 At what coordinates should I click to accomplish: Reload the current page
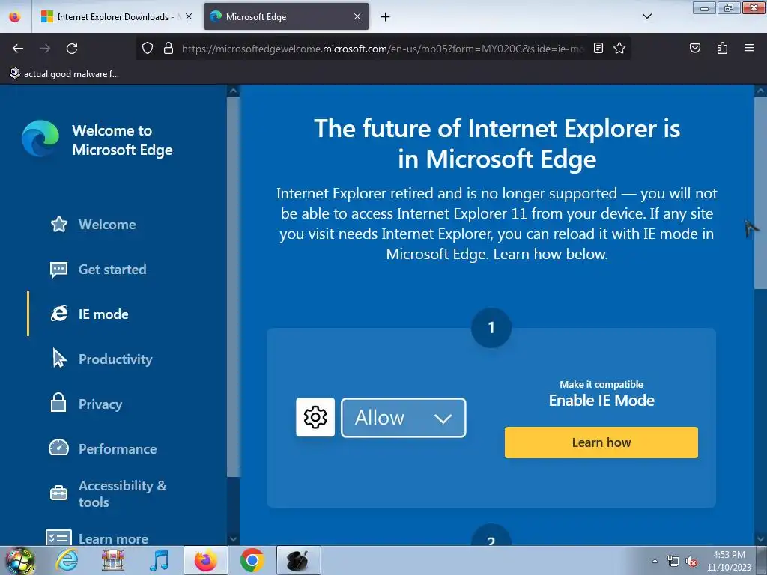point(72,49)
